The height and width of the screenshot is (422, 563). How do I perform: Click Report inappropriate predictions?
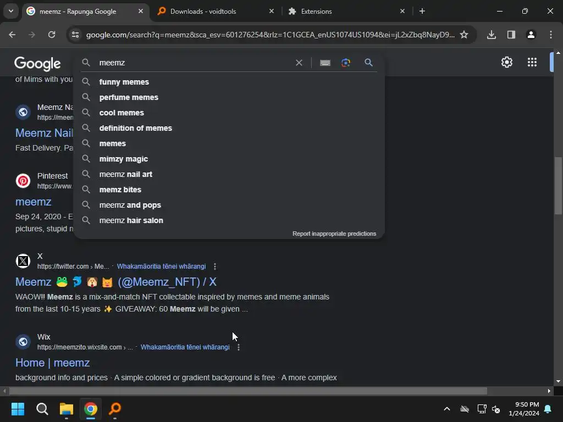tap(334, 234)
